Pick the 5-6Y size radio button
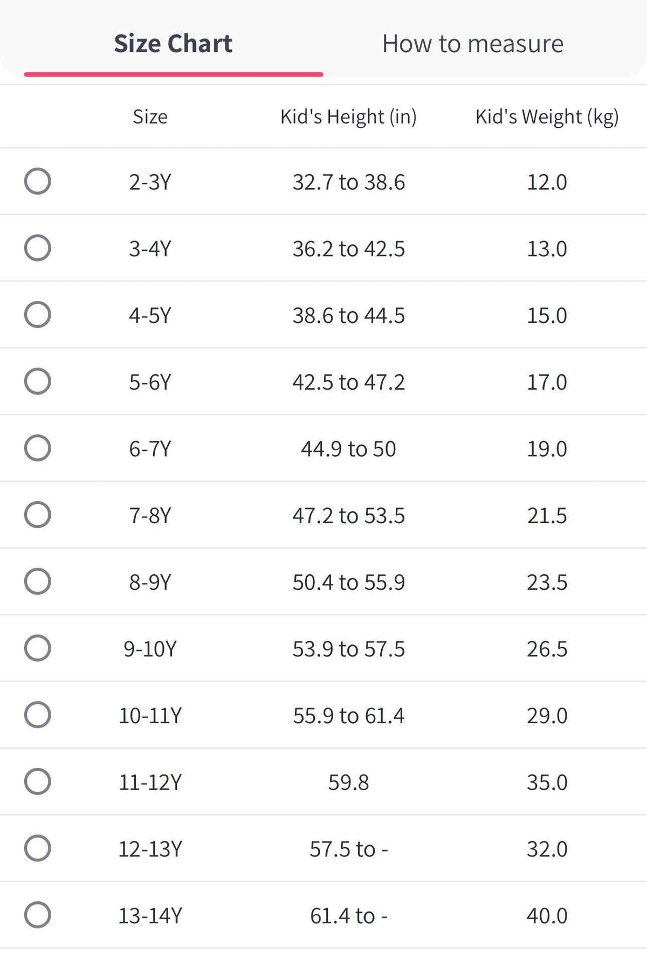Image resolution: width=647 pixels, height=967 pixels. [x=38, y=381]
